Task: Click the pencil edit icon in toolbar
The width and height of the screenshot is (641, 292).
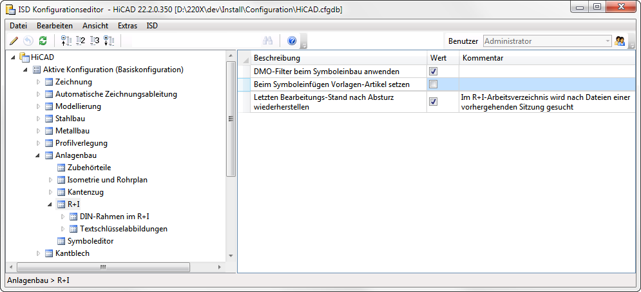Action: [x=14, y=41]
